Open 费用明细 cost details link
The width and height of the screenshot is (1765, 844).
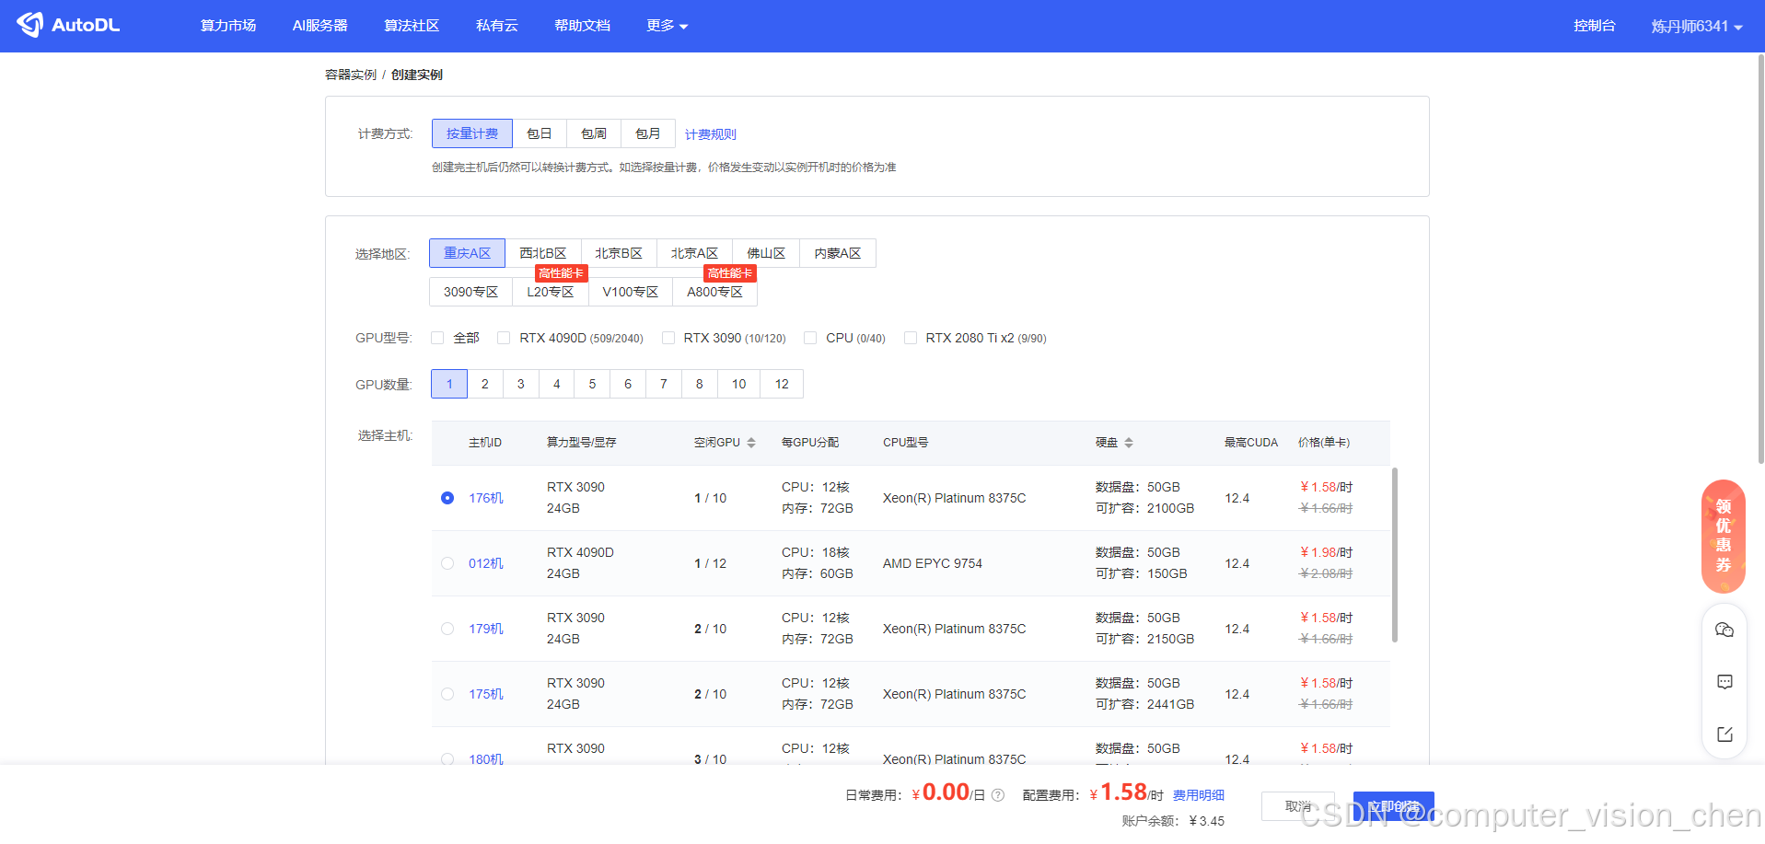[x=1199, y=795]
